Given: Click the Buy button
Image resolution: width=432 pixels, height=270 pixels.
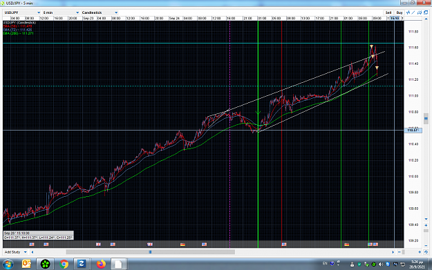Looking at the screenshot, I should click(400, 12).
